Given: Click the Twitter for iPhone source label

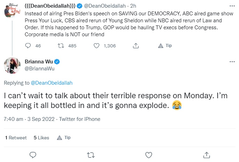Looking at the screenshot, I should (x=80, y=119).
